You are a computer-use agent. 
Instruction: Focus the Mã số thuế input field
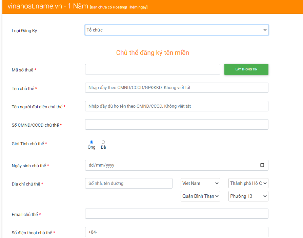(x=153, y=69)
